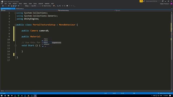The width and height of the screenshot is (173, 97).
Task: Click the navigate backward toolbar icon
Action: [3, 6]
